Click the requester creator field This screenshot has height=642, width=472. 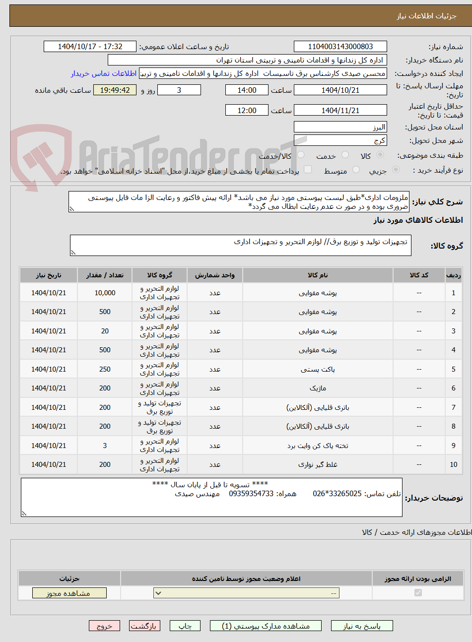click(x=263, y=73)
